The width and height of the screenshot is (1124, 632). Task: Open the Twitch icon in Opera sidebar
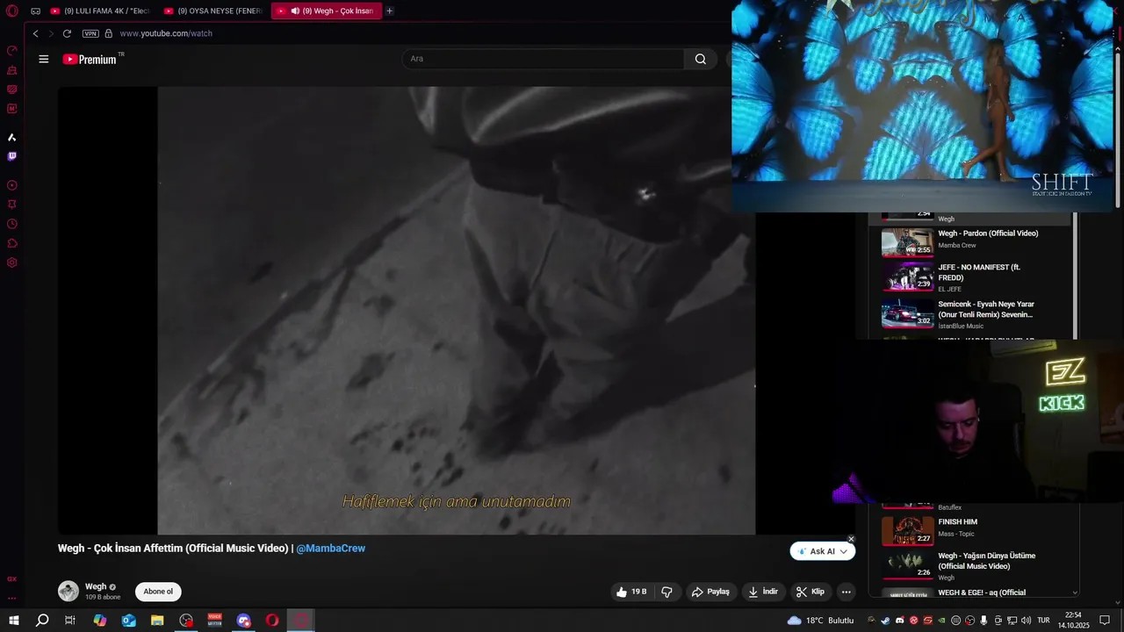12,156
